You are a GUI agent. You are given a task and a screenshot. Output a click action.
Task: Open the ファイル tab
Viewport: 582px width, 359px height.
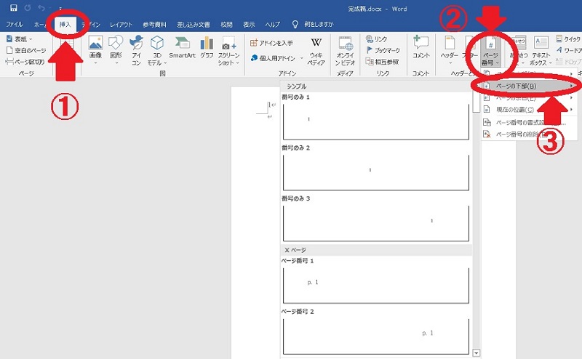(x=14, y=25)
